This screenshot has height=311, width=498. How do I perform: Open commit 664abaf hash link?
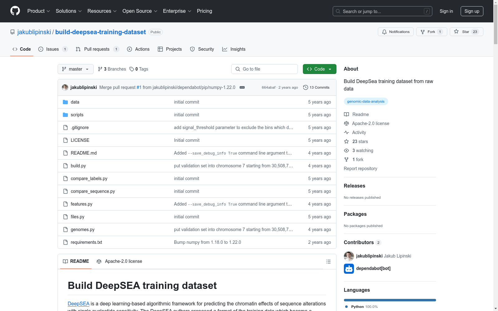tap(268, 87)
